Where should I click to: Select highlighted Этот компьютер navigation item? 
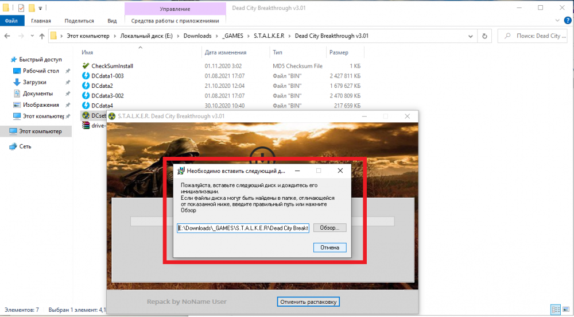[36, 131]
